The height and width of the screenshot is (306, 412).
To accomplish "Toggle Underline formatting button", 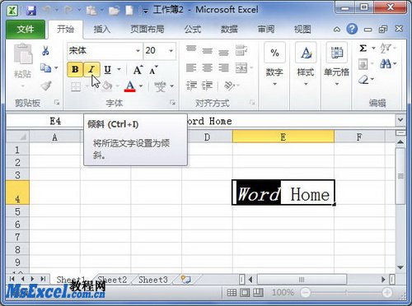I will tap(108, 70).
